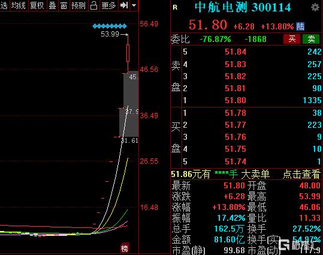323x255 pixels.
Task: Toggle 叠 overlay option
Action: point(52,5)
